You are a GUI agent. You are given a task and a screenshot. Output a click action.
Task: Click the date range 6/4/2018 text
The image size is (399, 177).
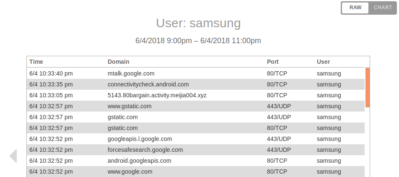coord(198,41)
